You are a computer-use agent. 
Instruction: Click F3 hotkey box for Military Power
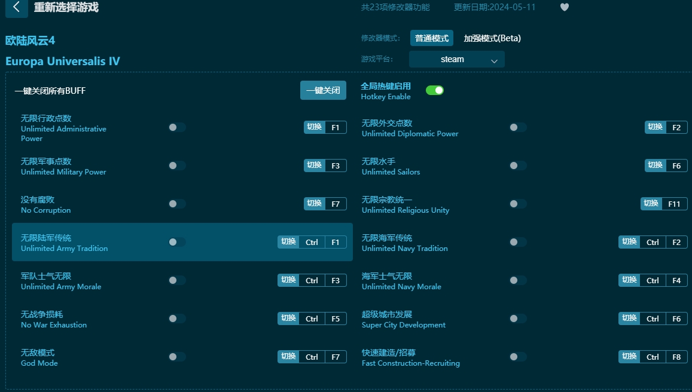(x=336, y=166)
